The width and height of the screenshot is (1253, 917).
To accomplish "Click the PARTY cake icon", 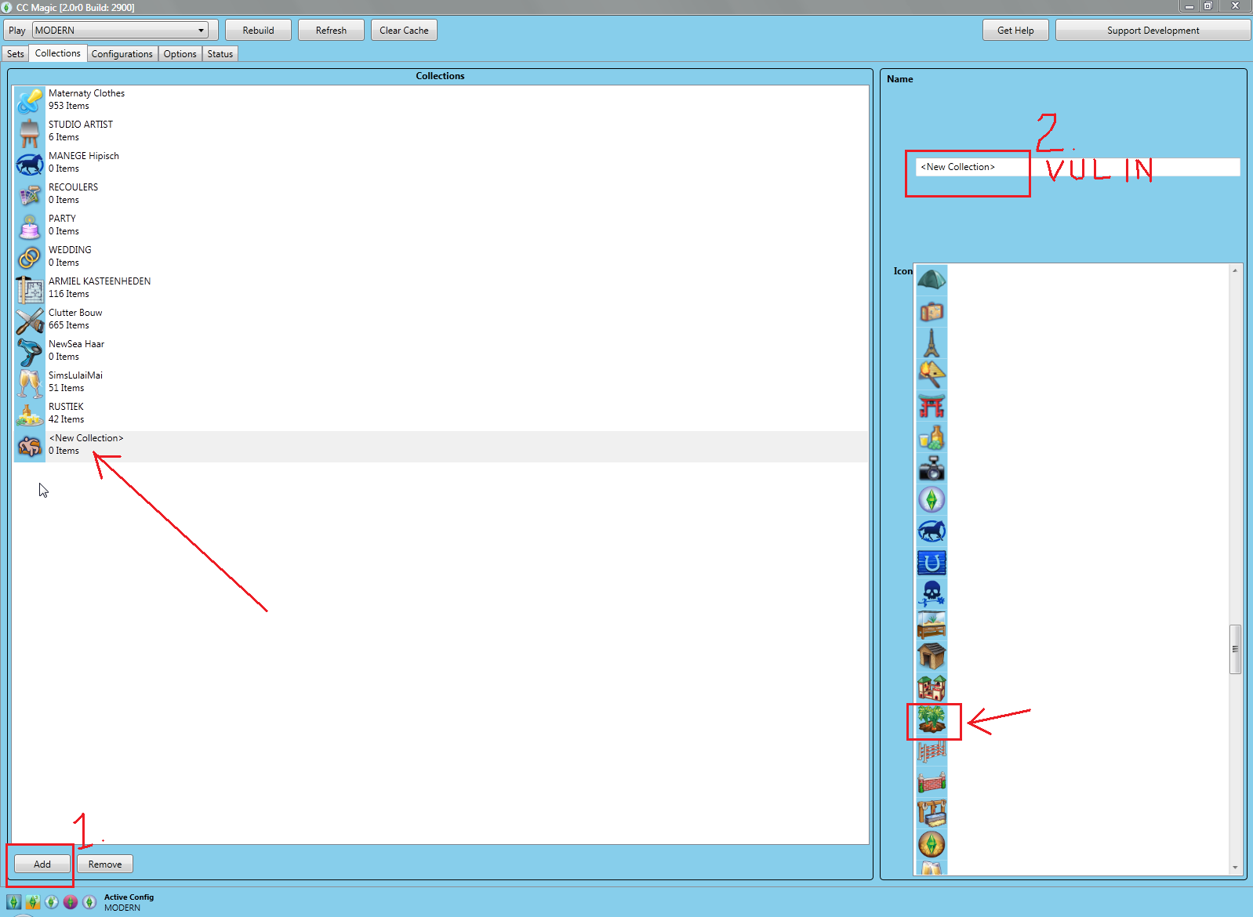I will 30,227.
